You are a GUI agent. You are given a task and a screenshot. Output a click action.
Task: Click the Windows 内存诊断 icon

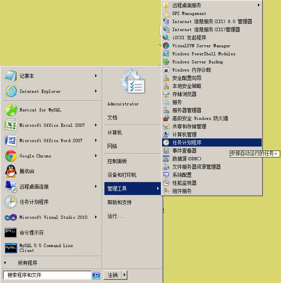[x=166, y=70]
